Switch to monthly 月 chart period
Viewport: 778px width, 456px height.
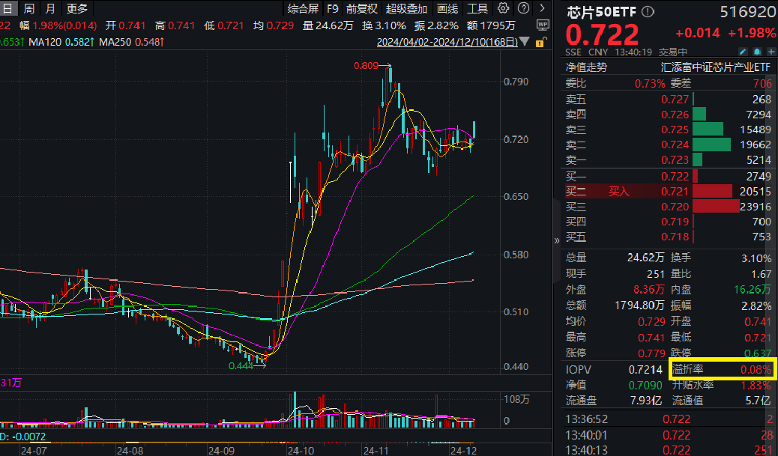tap(50, 9)
